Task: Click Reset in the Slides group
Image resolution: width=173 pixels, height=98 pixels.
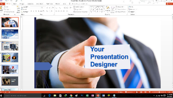Action: pyautogui.click(x=24, y=9)
